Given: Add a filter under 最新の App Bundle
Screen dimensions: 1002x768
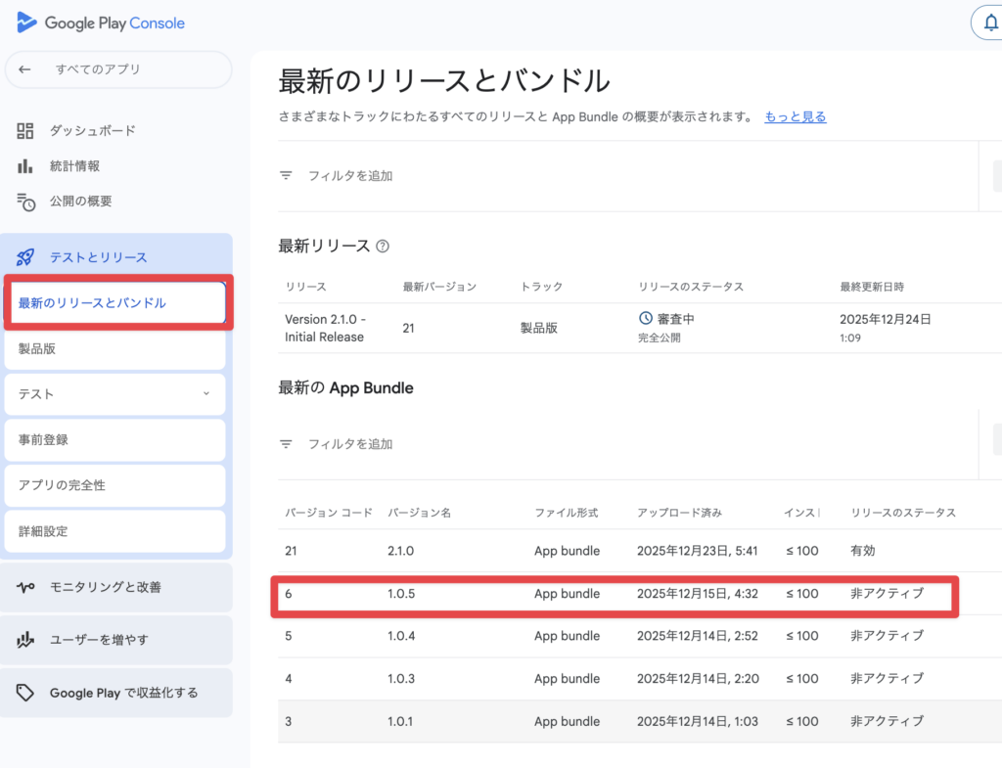Looking at the screenshot, I should tap(349, 444).
